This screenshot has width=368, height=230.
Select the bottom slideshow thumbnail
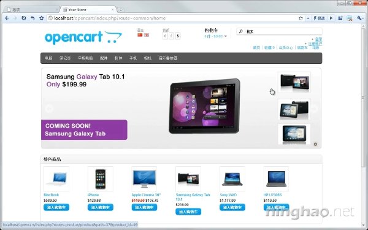(x=294, y=134)
